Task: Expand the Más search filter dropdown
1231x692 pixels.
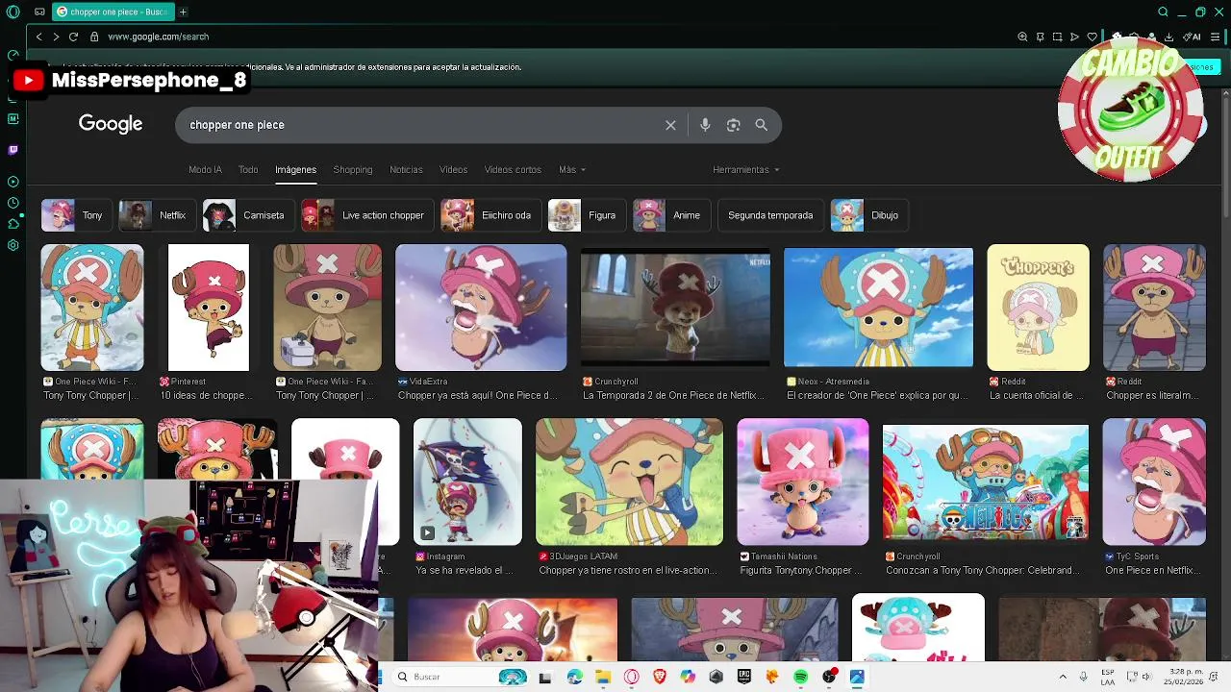Action: coord(572,169)
